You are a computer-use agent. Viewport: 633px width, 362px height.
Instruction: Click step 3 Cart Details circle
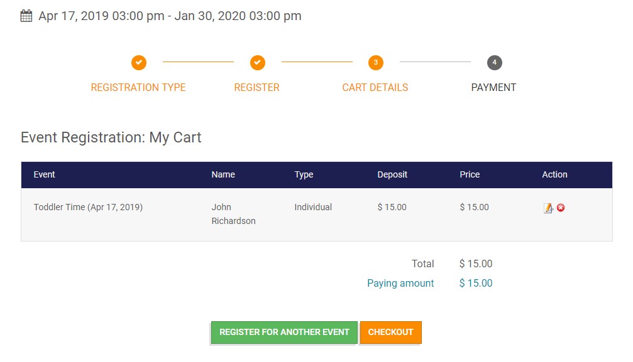tap(375, 63)
